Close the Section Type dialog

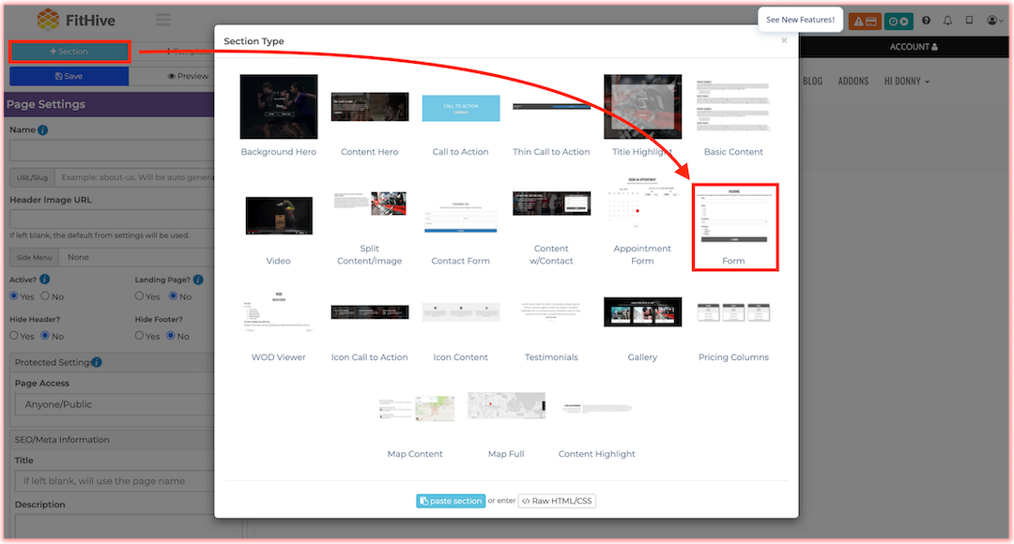(x=784, y=40)
